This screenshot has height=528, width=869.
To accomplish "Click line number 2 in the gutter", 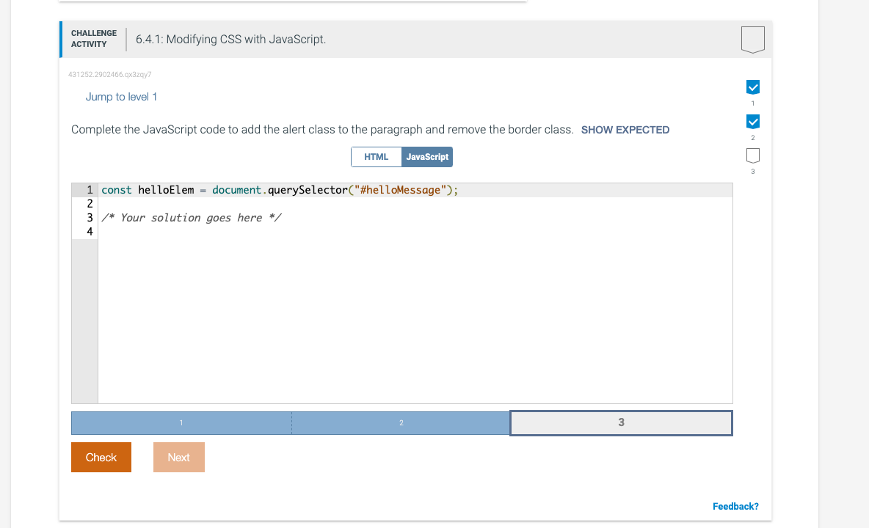I will point(89,203).
